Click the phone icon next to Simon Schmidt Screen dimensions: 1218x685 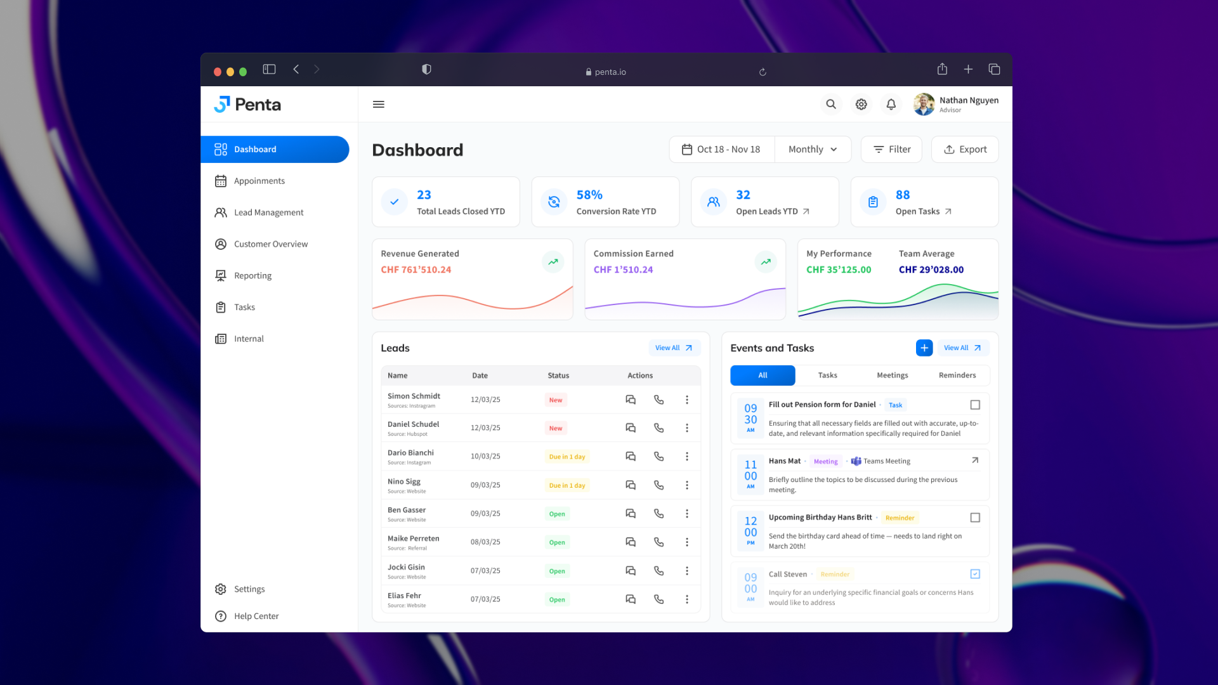tap(658, 400)
